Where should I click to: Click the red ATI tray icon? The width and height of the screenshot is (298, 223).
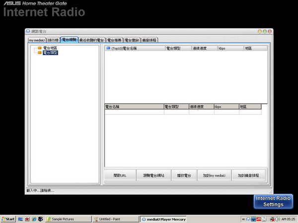coord(259,219)
